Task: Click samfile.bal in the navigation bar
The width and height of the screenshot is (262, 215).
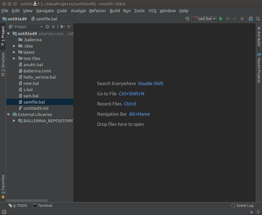Action: tap(44, 19)
